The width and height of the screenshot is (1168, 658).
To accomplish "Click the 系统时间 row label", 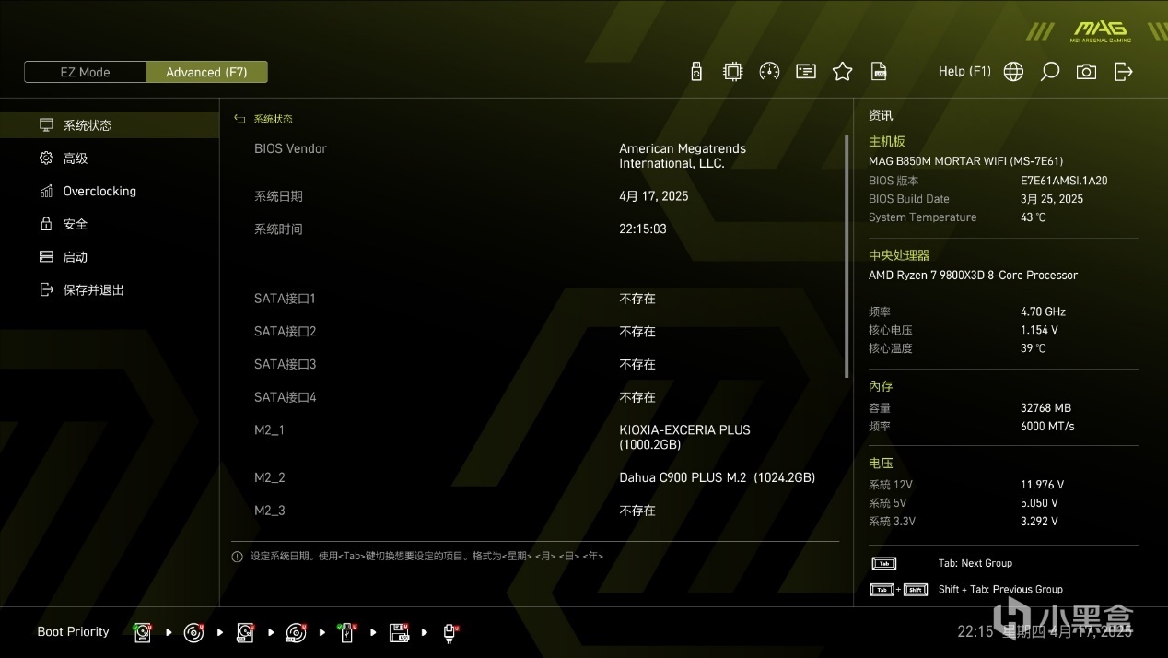I will coord(278,229).
